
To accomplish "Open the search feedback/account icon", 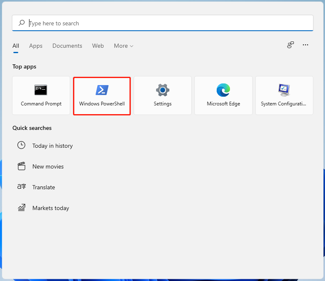I will tap(291, 45).
